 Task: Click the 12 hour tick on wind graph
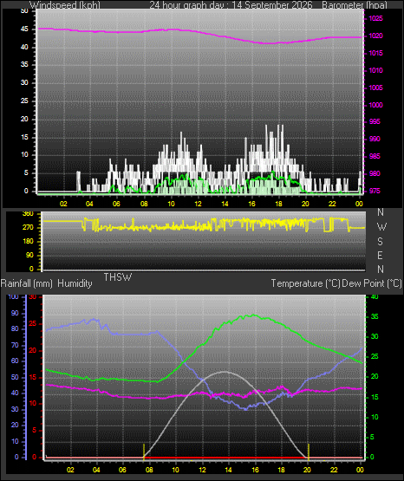click(x=198, y=204)
